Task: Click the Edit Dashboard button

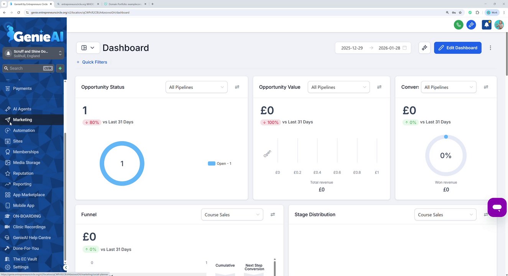Action: [x=457, y=48]
